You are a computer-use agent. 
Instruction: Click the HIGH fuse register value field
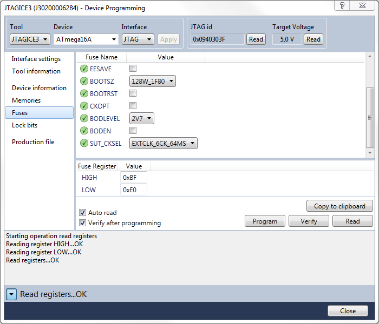click(133, 178)
